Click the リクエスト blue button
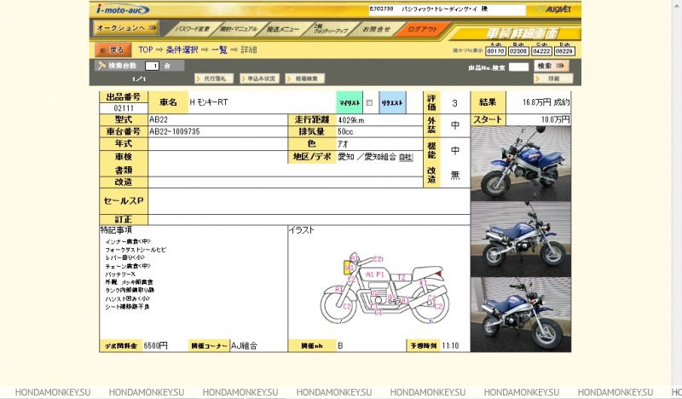682x399 pixels. [x=392, y=102]
